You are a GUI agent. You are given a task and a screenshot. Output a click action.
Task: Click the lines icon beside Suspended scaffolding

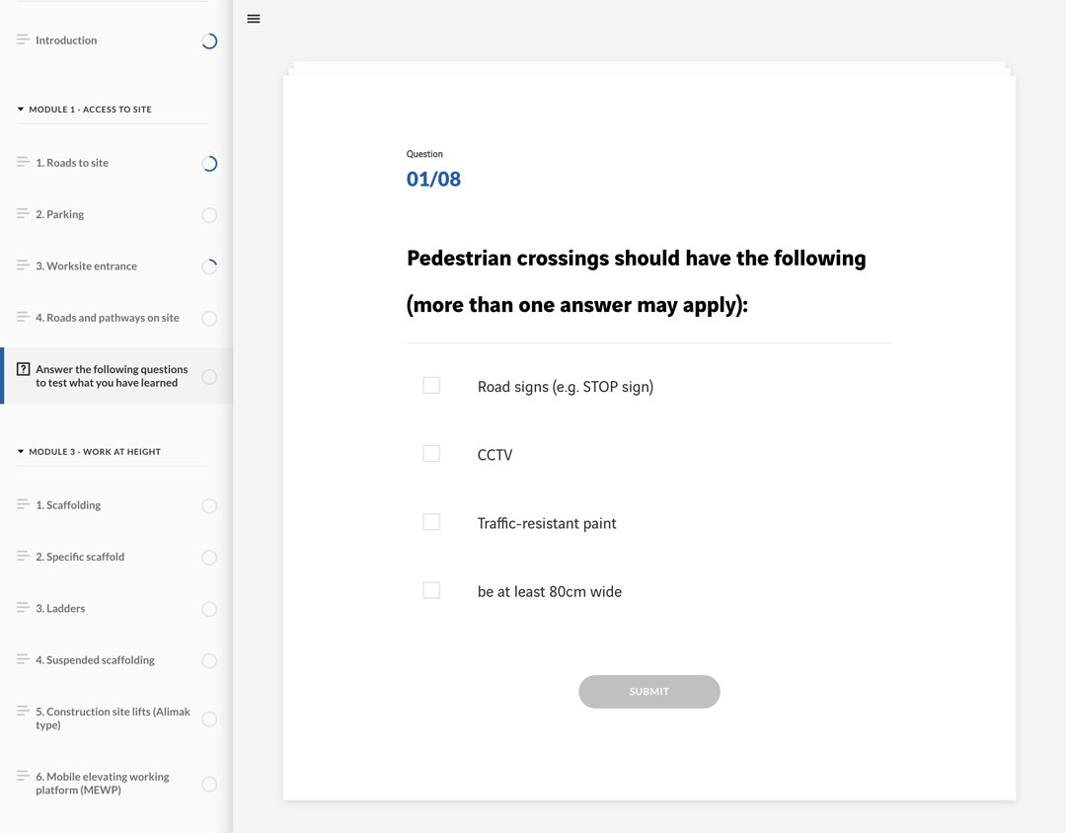[23, 659]
